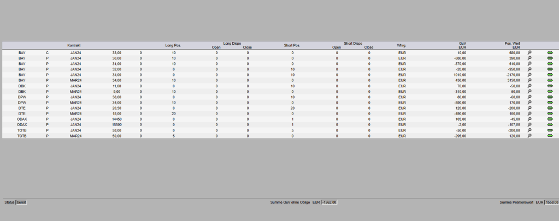Click magnifier icon for DTE P JAN24 20,50

pos(529,108)
